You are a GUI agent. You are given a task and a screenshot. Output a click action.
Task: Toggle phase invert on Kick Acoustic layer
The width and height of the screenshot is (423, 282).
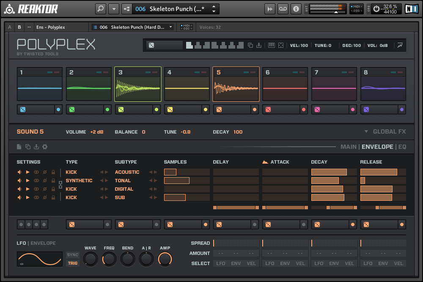45,172
